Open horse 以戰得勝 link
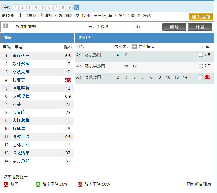The width and height of the screenshot is (217, 193). pyautogui.click(x=21, y=96)
